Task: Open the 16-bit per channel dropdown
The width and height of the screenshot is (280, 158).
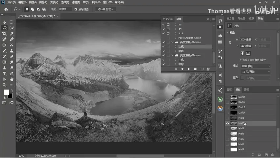Action: click(256, 72)
